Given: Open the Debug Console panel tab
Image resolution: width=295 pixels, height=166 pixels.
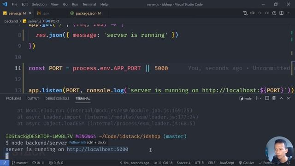Looking at the screenshot, I should (x=57, y=98).
